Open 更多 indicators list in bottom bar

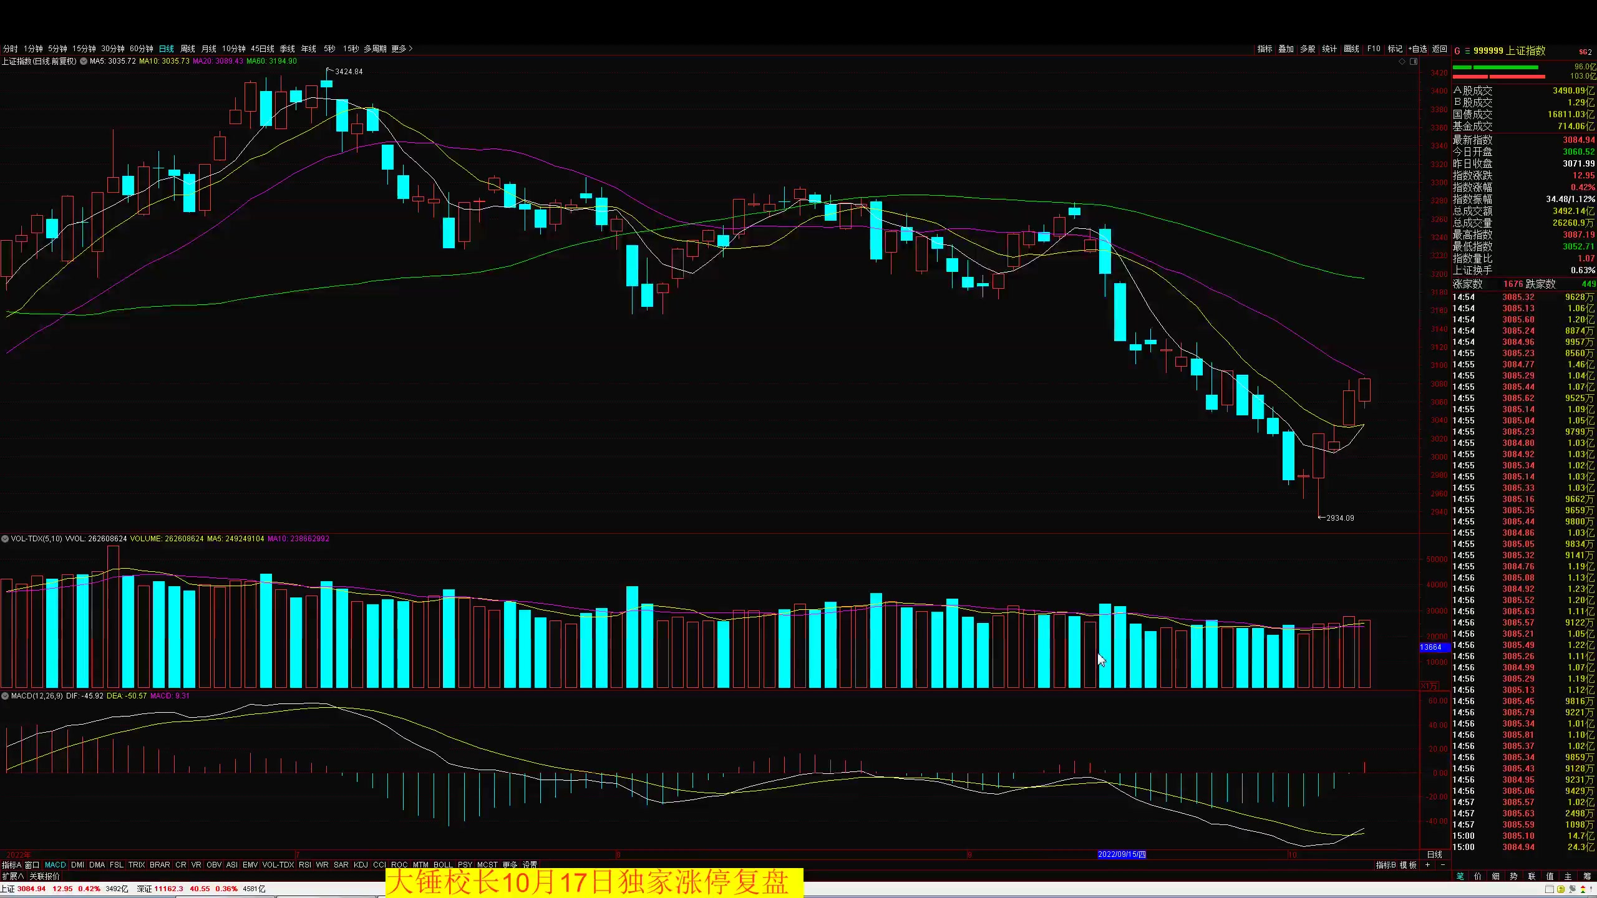[510, 865]
